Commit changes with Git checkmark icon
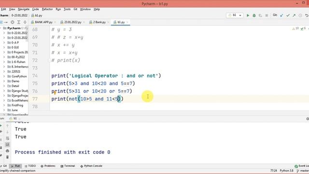Image resolution: width=309 pixels, height=174 pixels. pos(288,15)
